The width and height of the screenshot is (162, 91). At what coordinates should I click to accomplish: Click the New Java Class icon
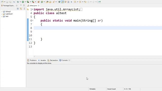point(42,2)
